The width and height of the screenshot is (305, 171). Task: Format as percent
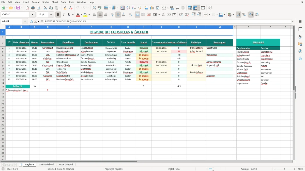[x=163, y=15]
